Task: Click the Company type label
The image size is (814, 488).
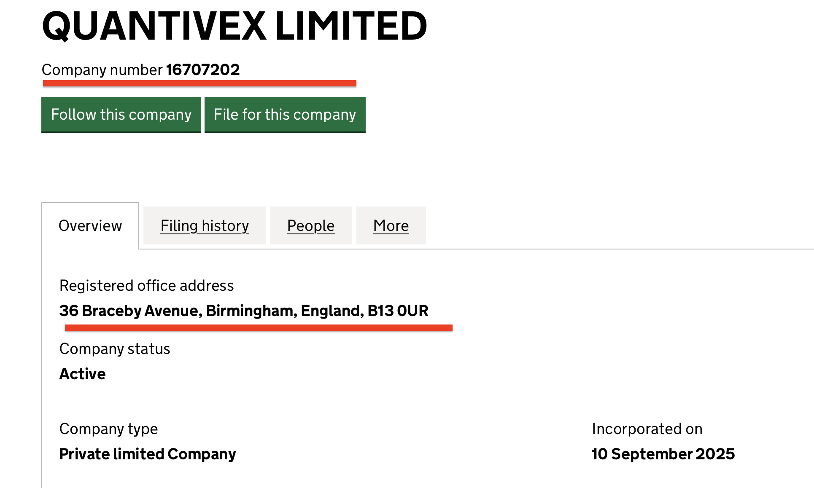Action: pyautogui.click(x=108, y=429)
